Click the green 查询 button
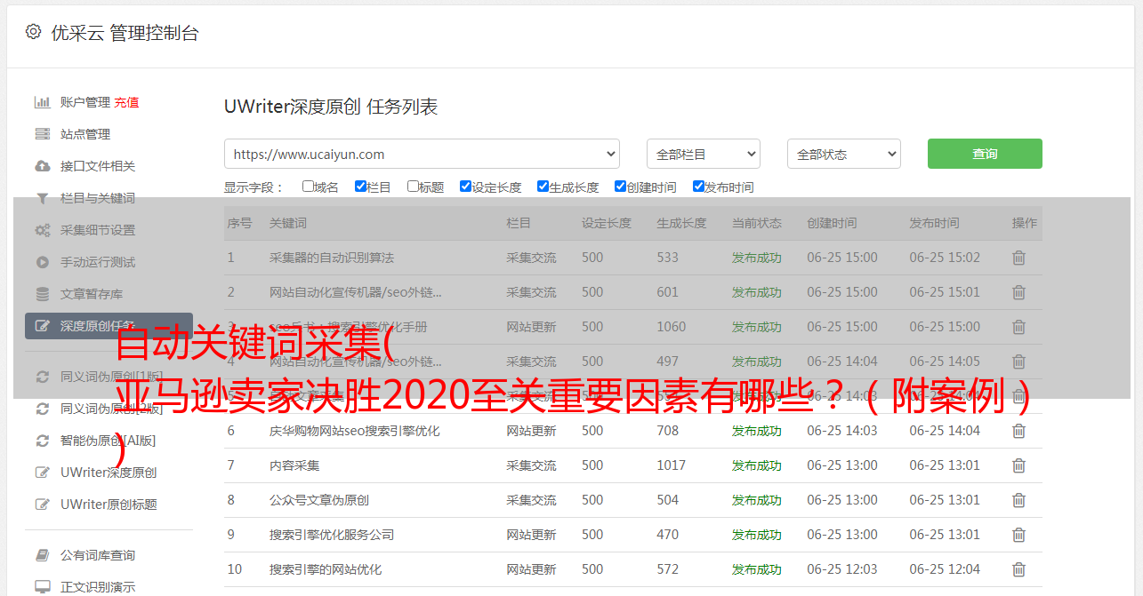This screenshot has height=596, width=1143. tap(984, 154)
